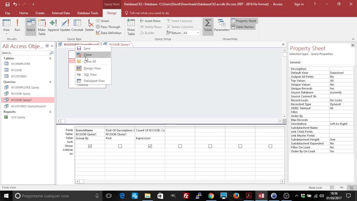
Task: Open the Parameters dialog
Action: [222, 26]
